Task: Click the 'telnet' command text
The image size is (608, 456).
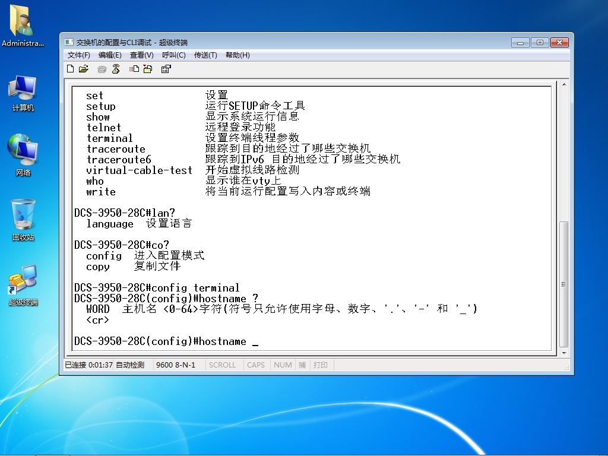Action: 104,128
